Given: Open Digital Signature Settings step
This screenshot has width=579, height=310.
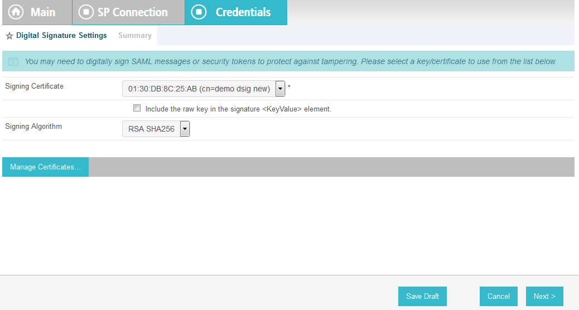Looking at the screenshot, I should pyautogui.click(x=61, y=36).
